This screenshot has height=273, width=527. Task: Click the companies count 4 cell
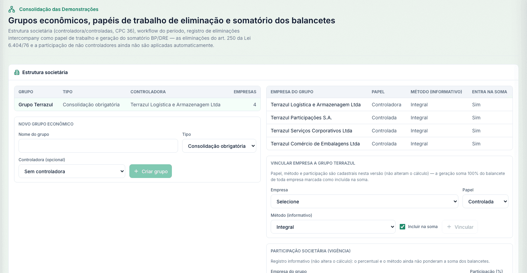pos(255,105)
